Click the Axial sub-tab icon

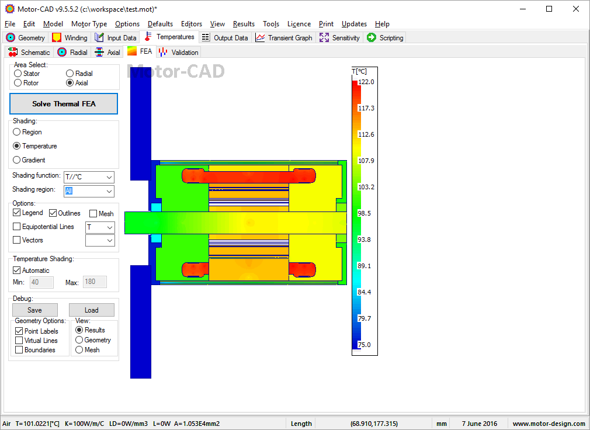point(99,52)
